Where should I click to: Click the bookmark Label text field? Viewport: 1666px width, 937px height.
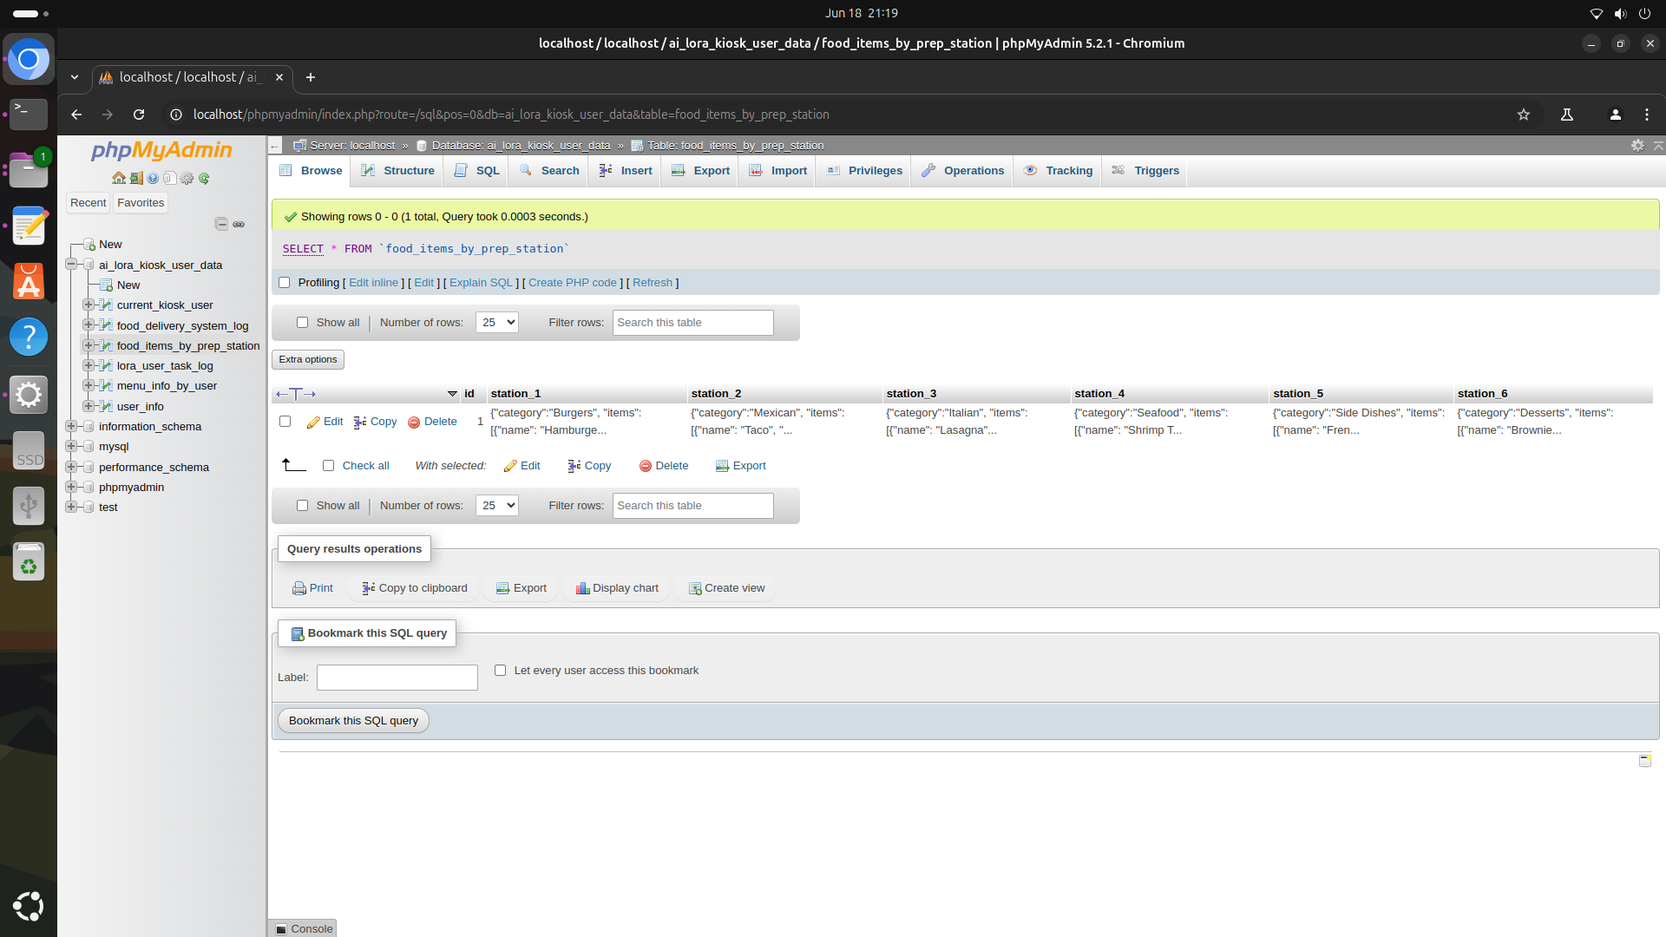(x=397, y=678)
